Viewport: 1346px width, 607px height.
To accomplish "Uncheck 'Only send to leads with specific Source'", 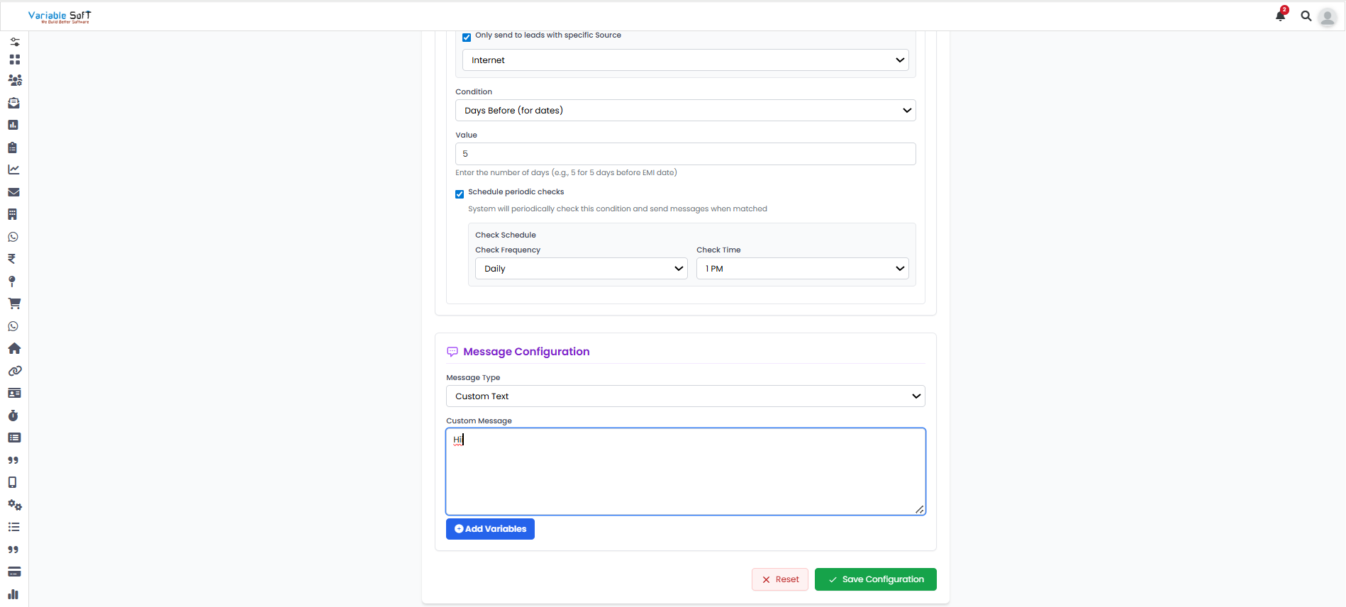I will click(x=467, y=38).
